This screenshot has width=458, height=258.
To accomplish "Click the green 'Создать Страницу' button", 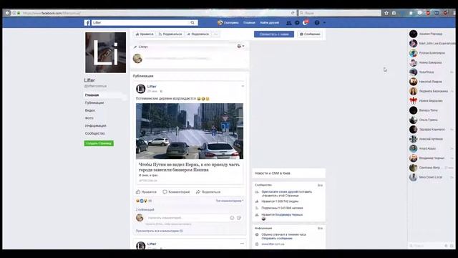I will 99,143.
